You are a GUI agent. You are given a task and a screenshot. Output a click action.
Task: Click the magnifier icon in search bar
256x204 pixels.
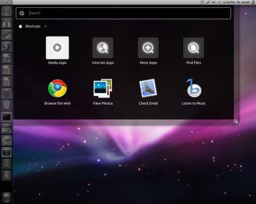tap(22, 13)
